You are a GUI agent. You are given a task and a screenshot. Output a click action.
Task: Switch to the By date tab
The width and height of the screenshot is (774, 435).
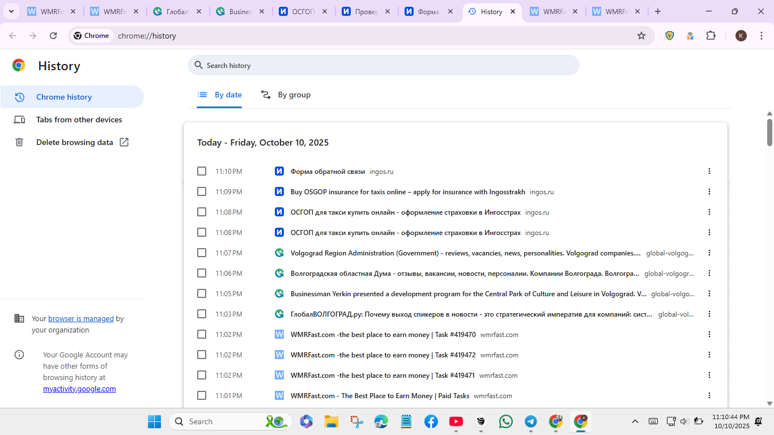click(x=219, y=95)
